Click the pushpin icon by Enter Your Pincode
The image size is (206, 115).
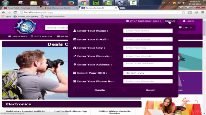75,56
